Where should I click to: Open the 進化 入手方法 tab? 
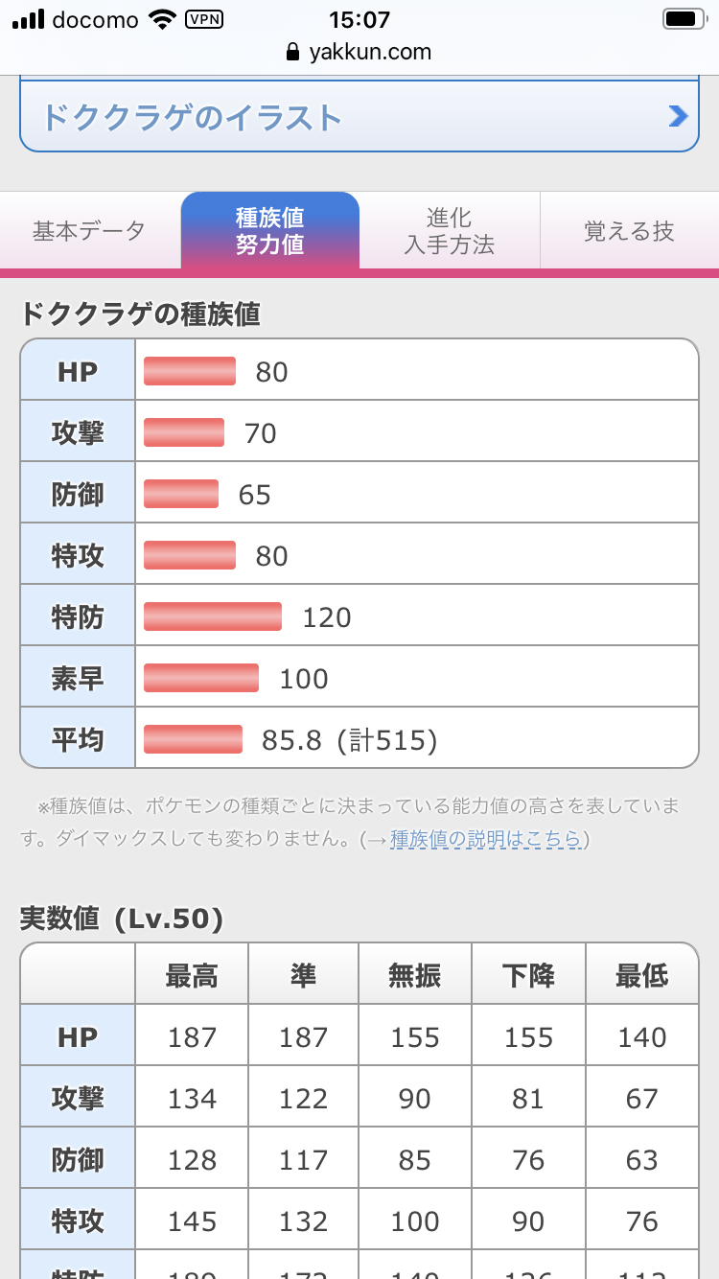(x=449, y=231)
